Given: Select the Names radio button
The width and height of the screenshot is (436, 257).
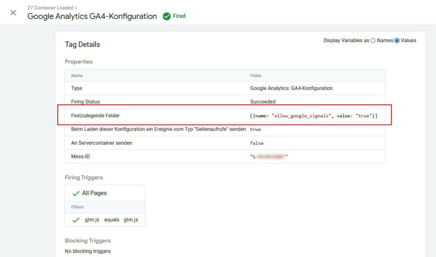Looking at the screenshot, I should point(373,40).
